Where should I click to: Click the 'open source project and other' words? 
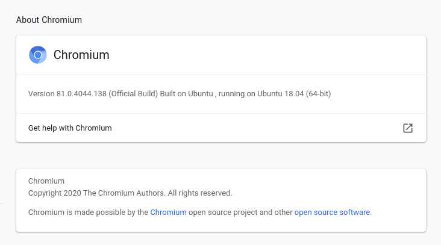[x=240, y=212]
